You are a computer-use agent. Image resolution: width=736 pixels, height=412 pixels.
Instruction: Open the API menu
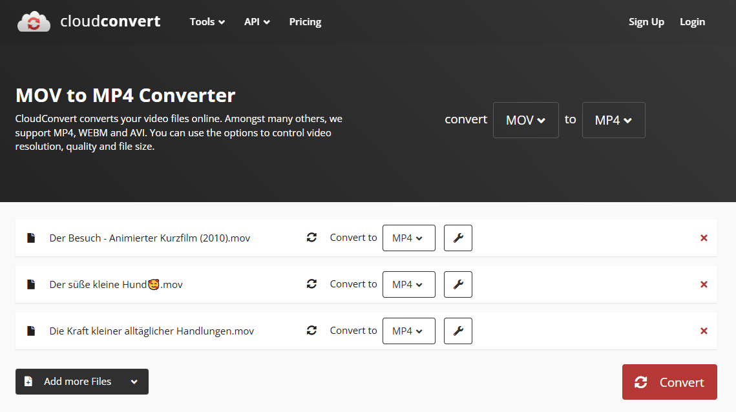[257, 22]
